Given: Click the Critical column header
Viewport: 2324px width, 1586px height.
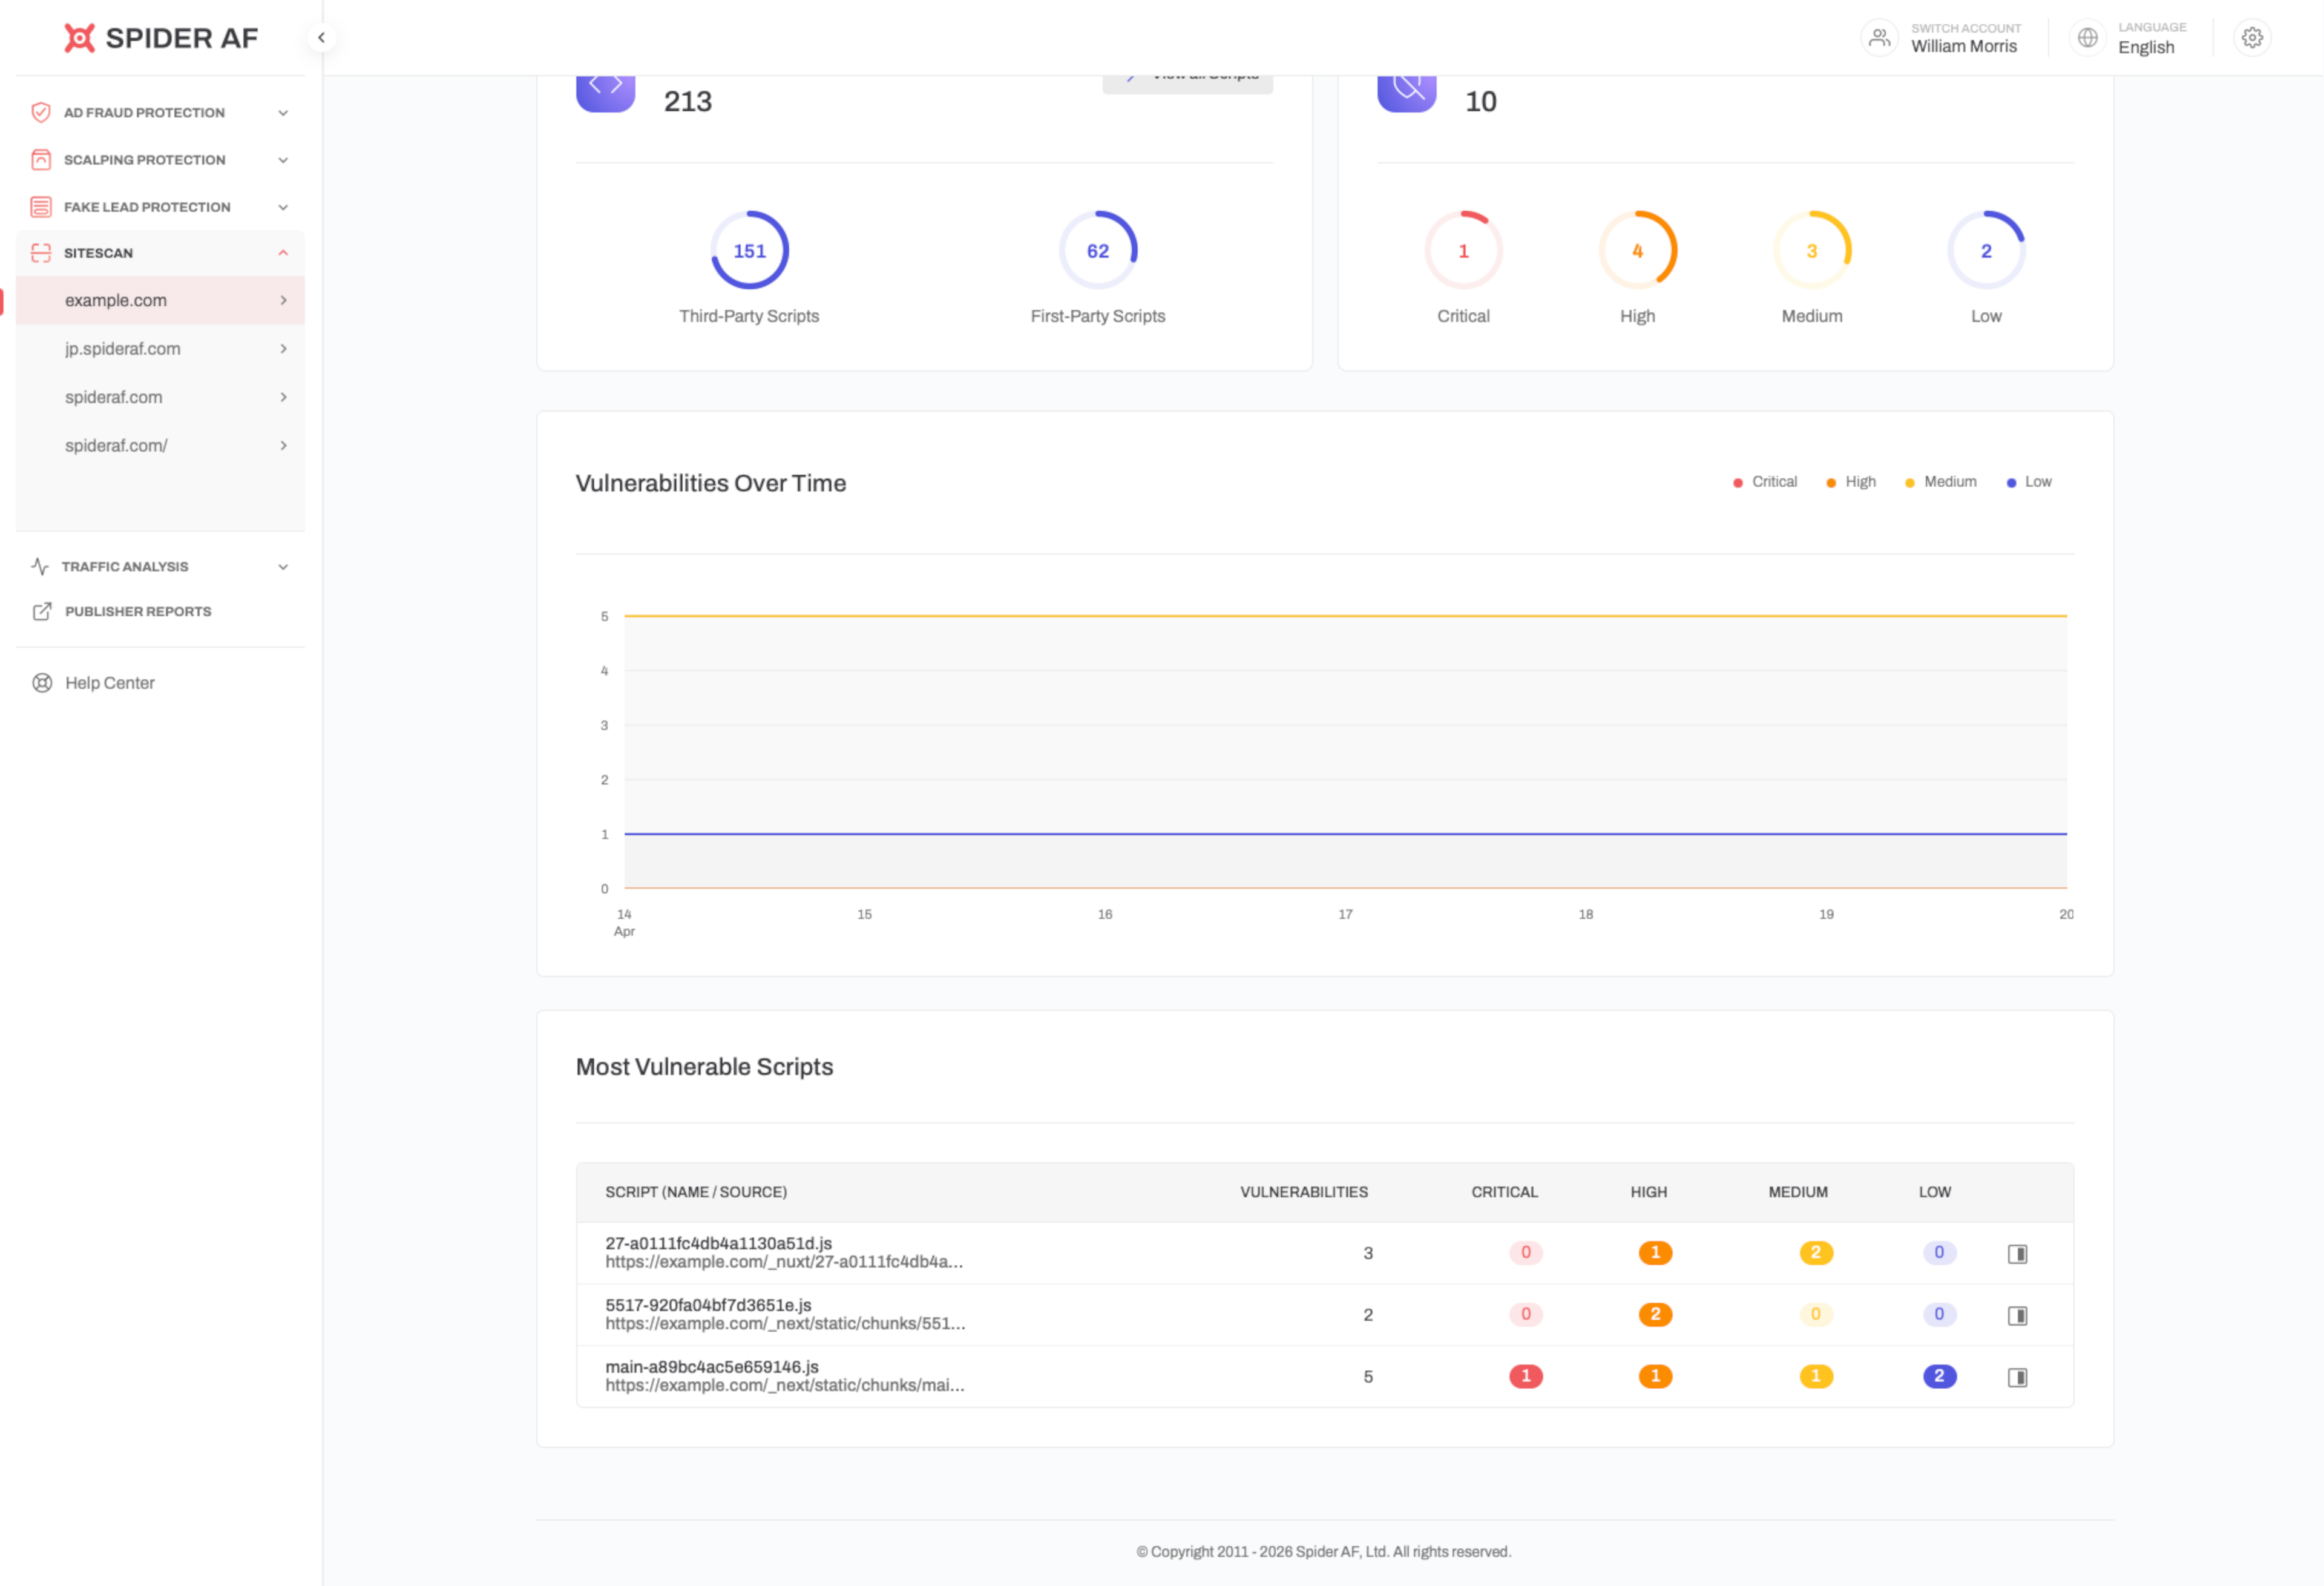Looking at the screenshot, I should point(1505,1193).
